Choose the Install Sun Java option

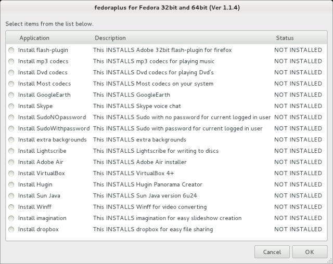(11, 196)
